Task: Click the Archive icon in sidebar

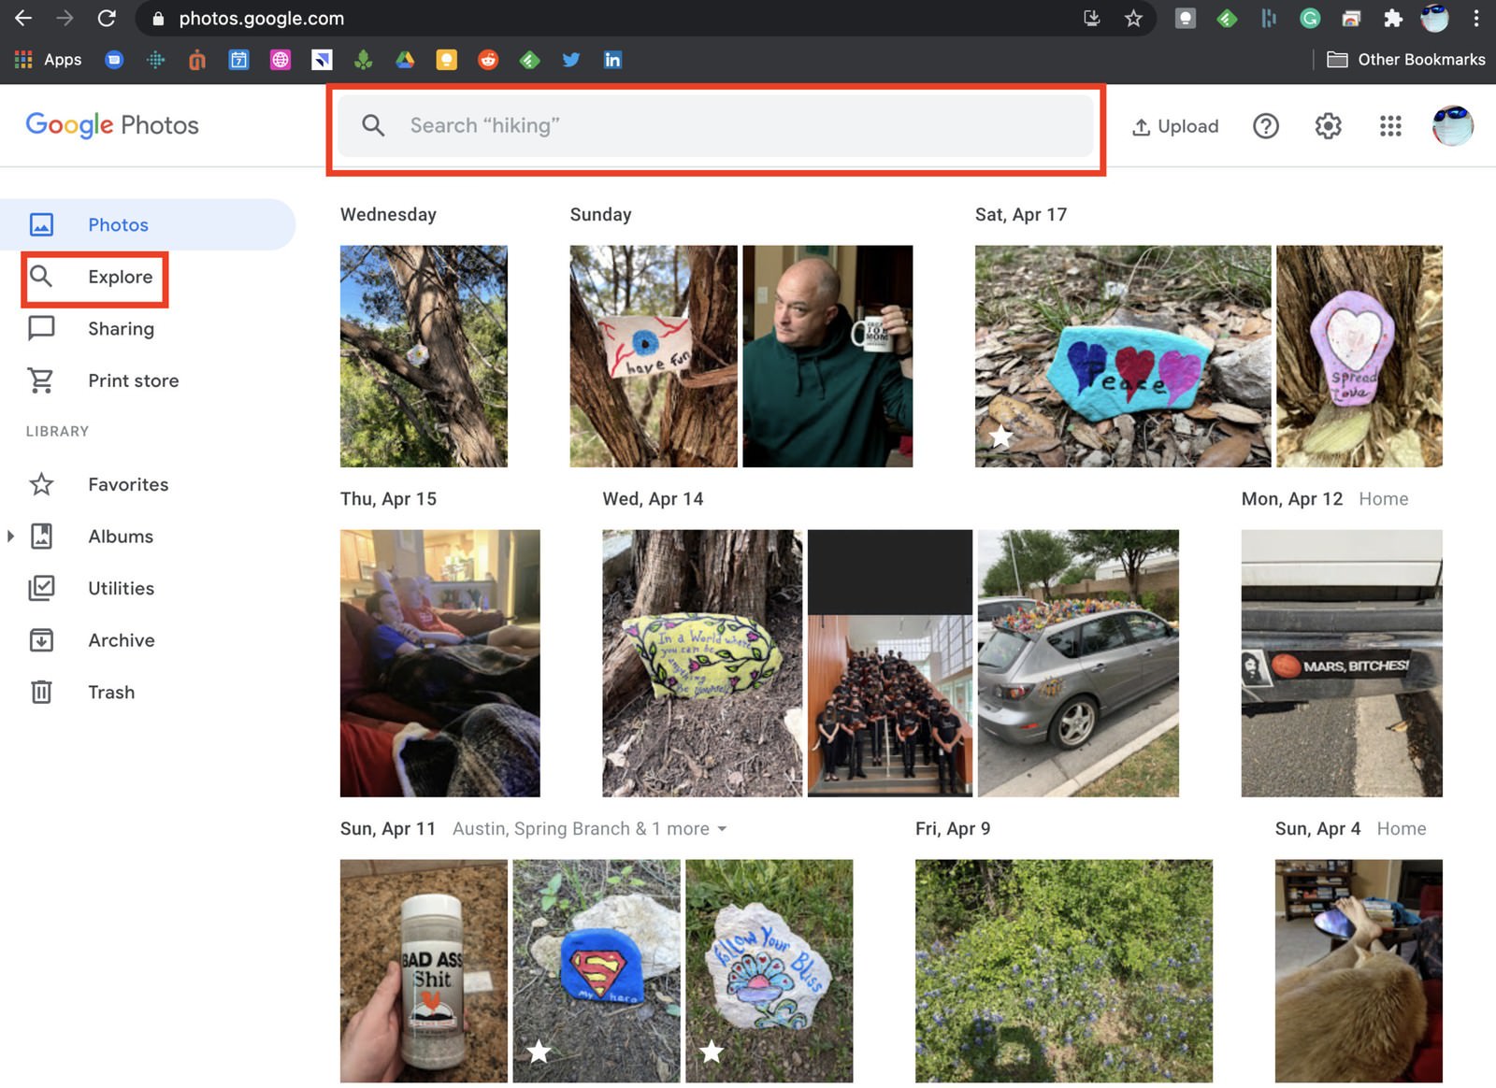Action: pyautogui.click(x=41, y=640)
